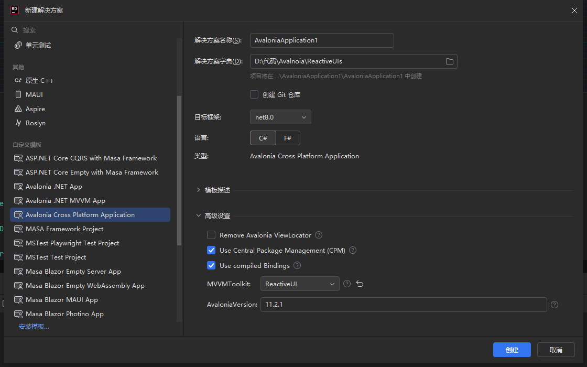Select Masa Blazor MAUI App template
587x367 pixels.
pyautogui.click(x=90, y=299)
